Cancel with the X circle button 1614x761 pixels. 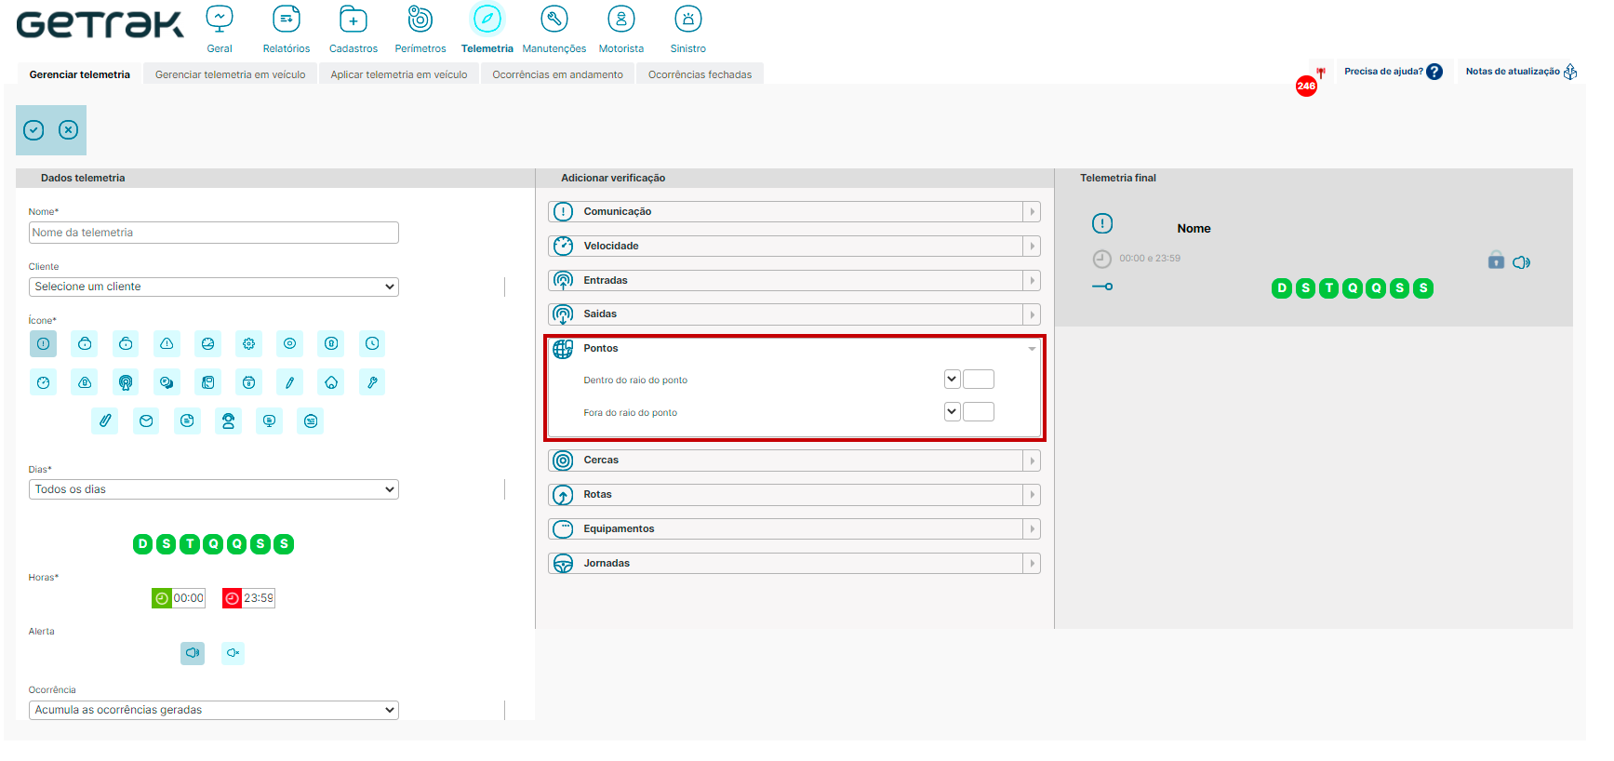click(x=68, y=130)
